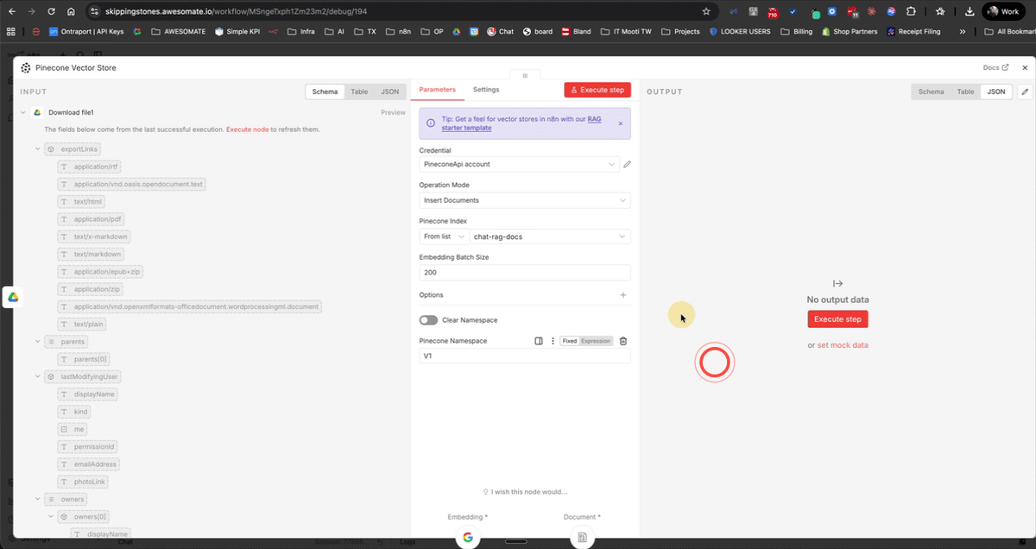
Task: Toggle the Clear Namespace switch
Action: click(428, 320)
